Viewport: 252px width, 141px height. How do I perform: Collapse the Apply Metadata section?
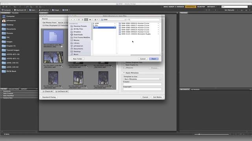124,73
